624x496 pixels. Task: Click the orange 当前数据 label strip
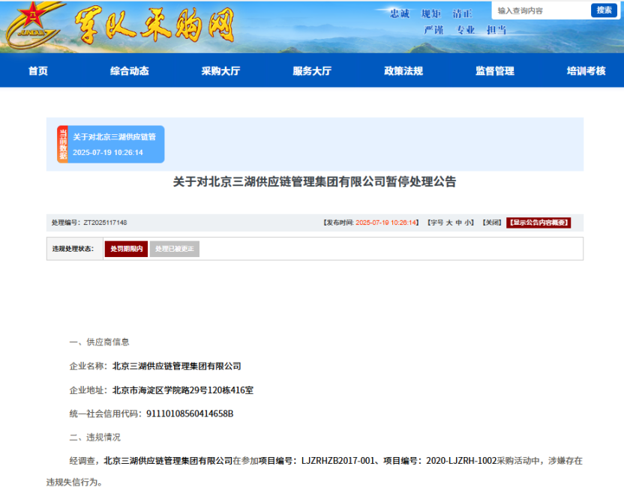[x=62, y=145]
